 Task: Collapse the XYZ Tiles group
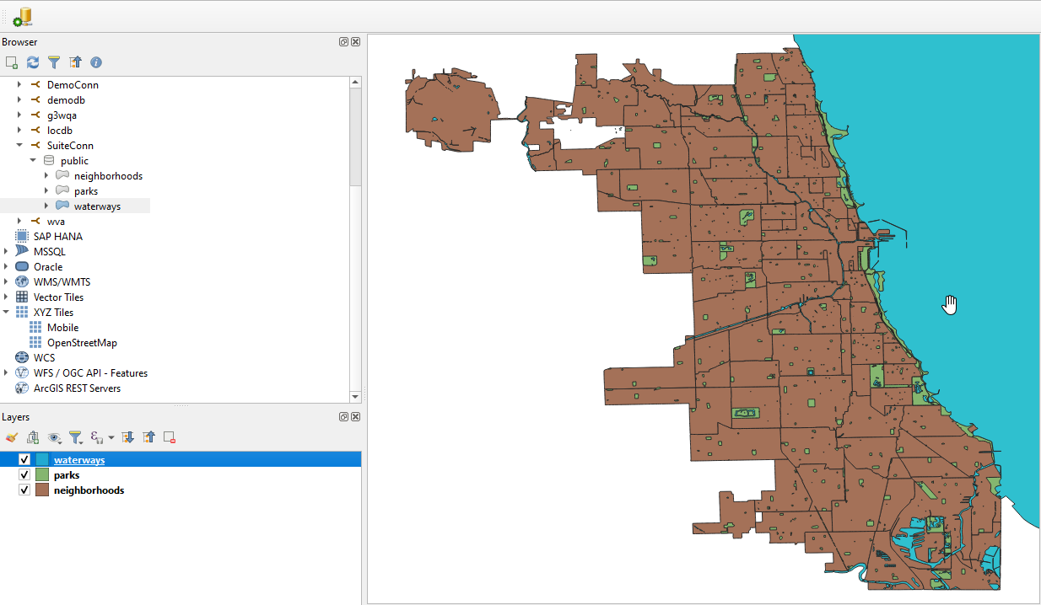pyautogui.click(x=6, y=312)
